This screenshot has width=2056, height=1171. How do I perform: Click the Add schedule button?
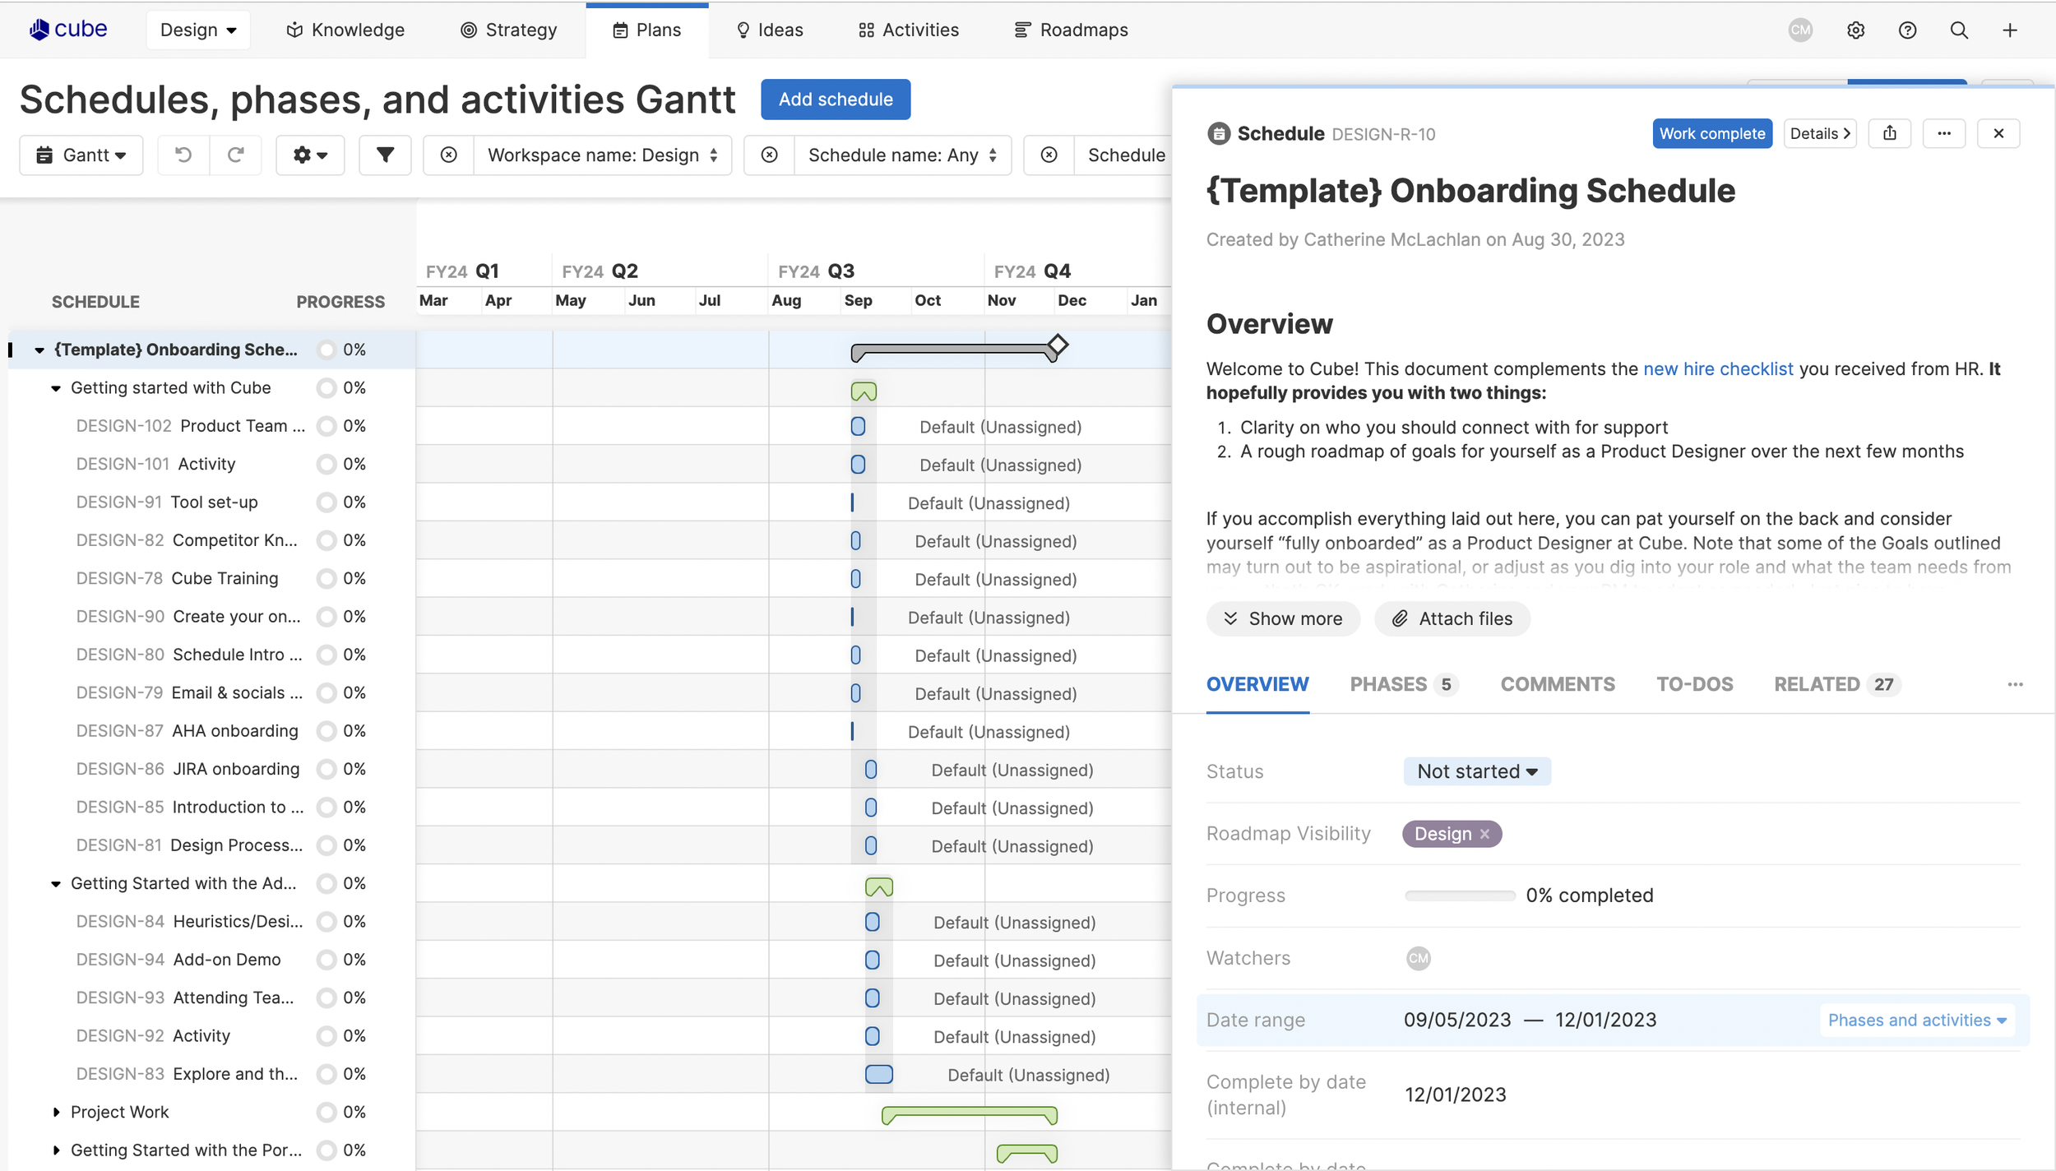pos(835,100)
